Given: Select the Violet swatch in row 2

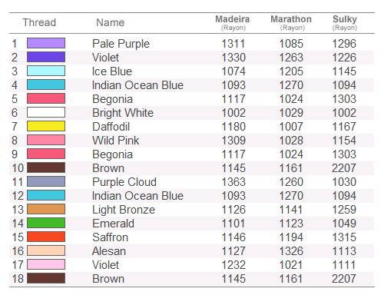Looking at the screenshot, I should 46,57.
